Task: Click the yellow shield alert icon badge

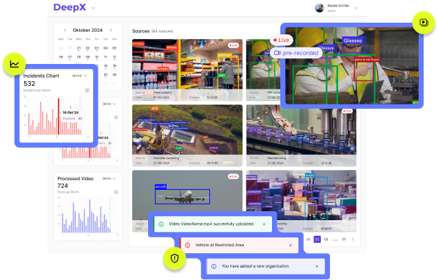Action: tap(175, 259)
